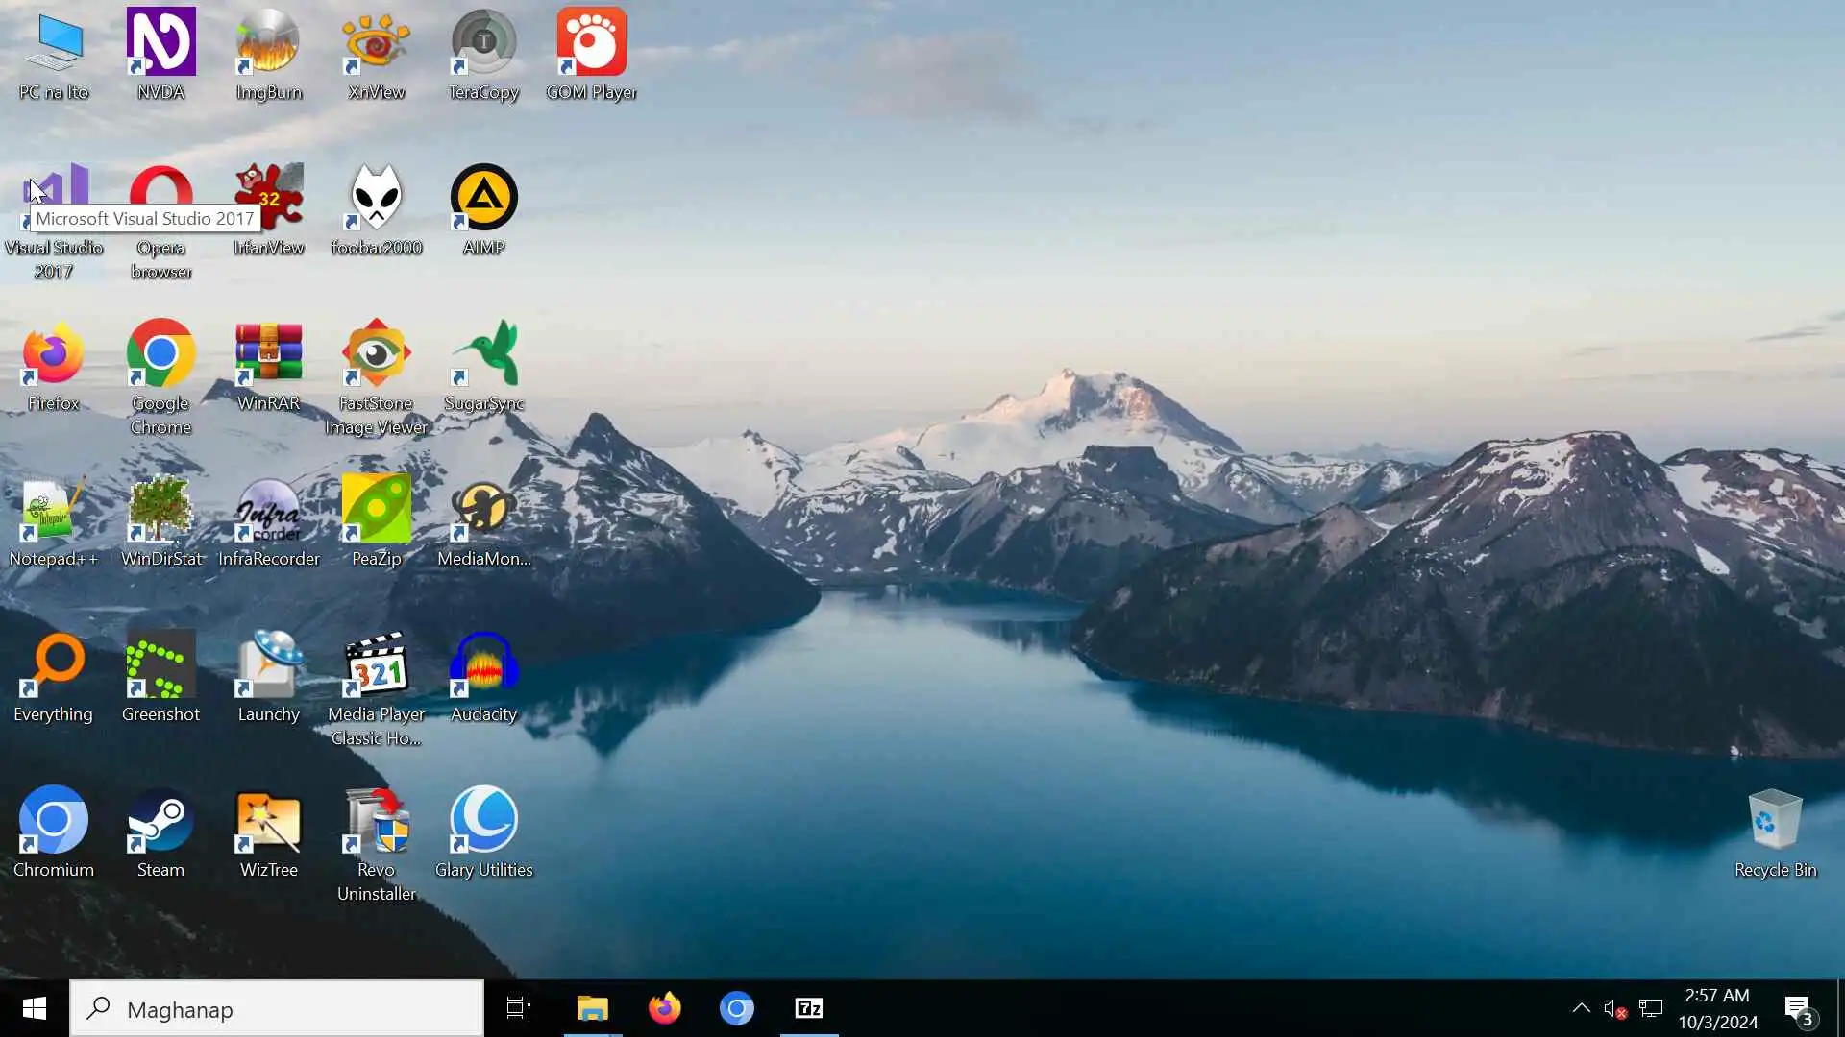The image size is (1845, 1037).
Task: Click the muted volume tray icon
Action: pos(1614,1008)
